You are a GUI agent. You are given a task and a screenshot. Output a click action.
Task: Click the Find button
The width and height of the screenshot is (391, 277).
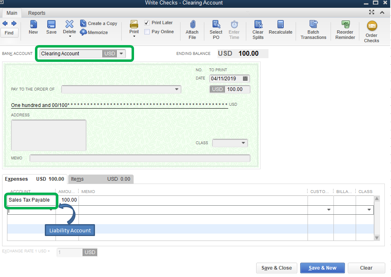coord(9,33)
